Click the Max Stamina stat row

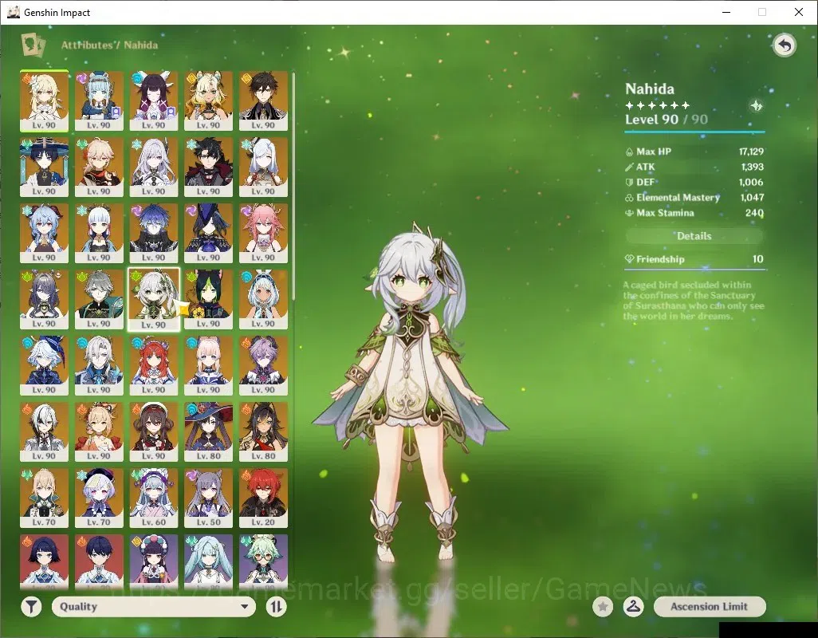point(694,213)
